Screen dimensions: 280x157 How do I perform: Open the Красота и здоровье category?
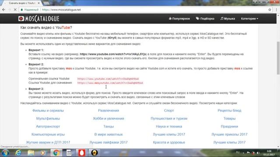tap(169, 143)
